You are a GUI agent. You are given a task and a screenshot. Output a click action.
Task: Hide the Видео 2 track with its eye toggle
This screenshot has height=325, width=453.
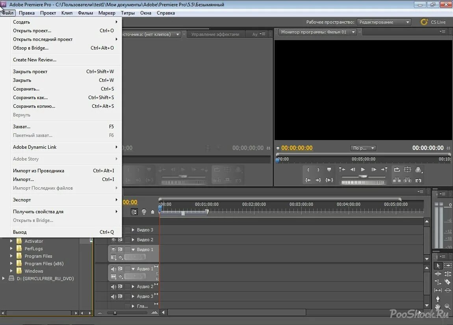tap(113, 239)
